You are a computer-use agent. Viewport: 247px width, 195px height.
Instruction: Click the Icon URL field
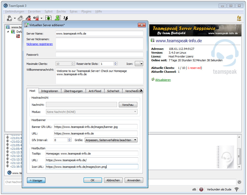(92, 167)
